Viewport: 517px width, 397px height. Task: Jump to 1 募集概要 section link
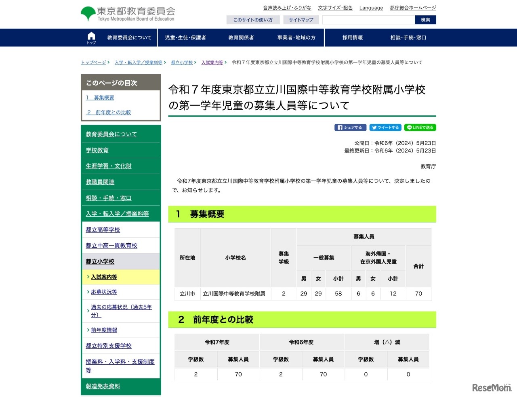pos(100,98)
